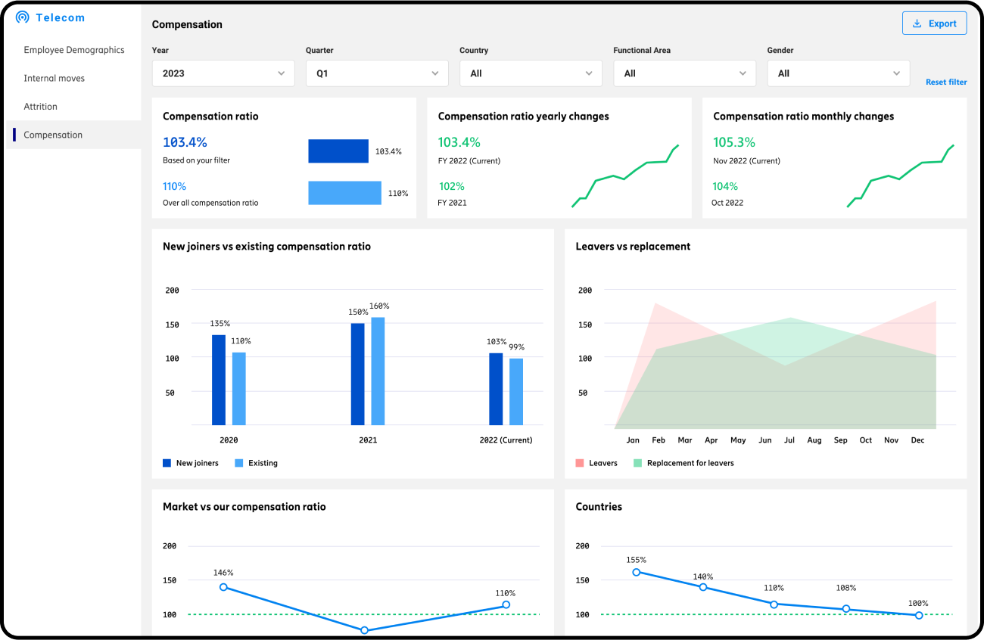Click the 'Countries' chart heading

(599, 507)
